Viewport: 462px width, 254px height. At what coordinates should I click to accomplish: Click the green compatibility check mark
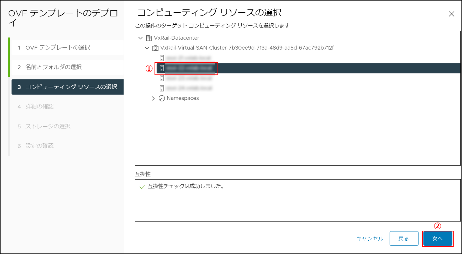[142, 187]
